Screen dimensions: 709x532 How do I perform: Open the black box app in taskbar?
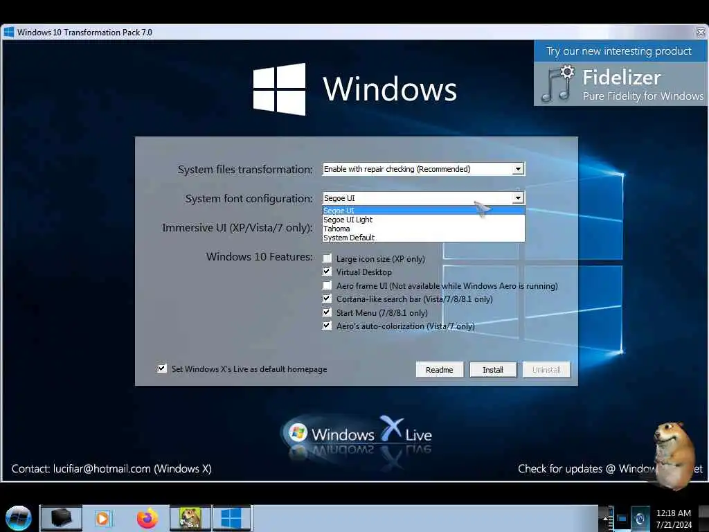61,518
